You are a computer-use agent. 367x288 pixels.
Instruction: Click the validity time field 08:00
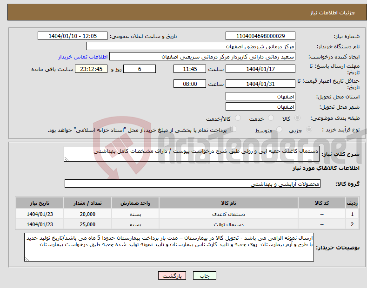[190, 84]
